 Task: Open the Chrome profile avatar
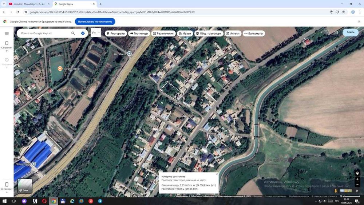tap(353, 12)
